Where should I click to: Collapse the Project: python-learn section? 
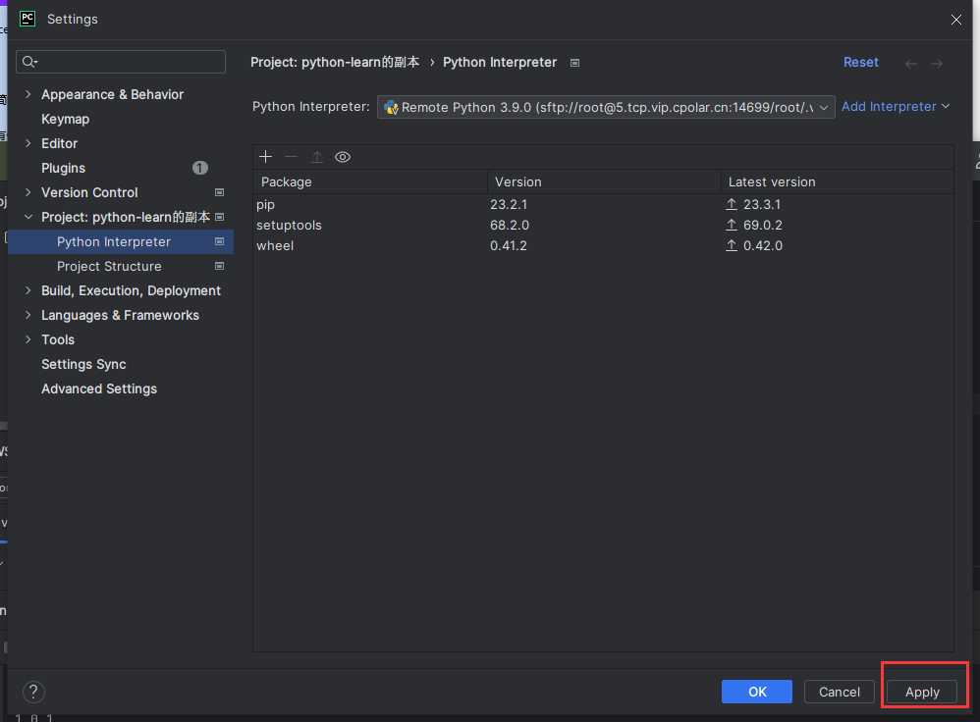(27, 217)
